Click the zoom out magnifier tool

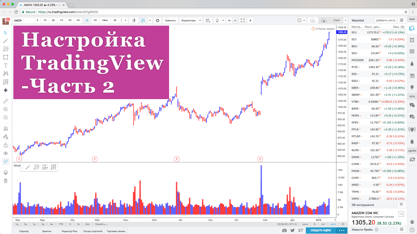(6, 117)
